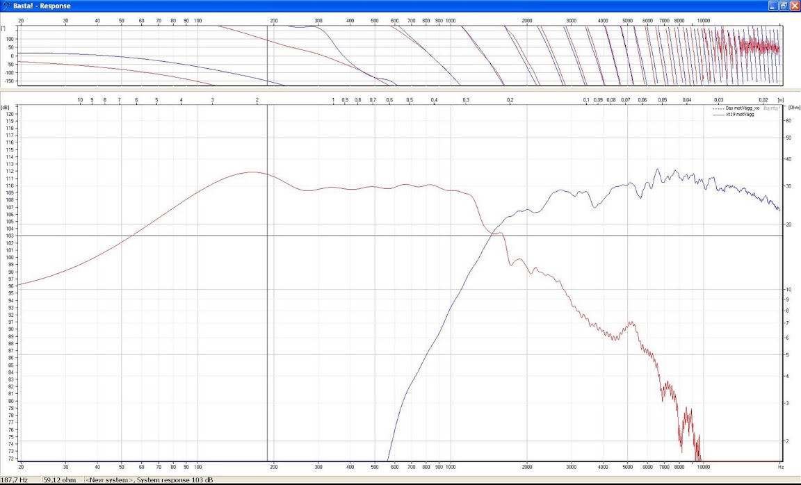Click the 10000 label on top frequency axis
The height and width of the screenshot is (485, 801).
coord(703,22)
